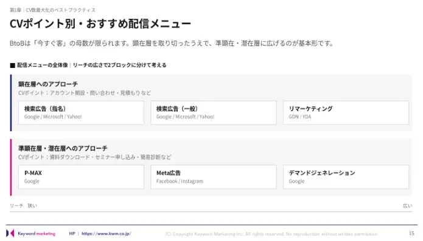This screenshot has width=423, height=241.
Task: Click the page number 15
Action: (411, 234)
